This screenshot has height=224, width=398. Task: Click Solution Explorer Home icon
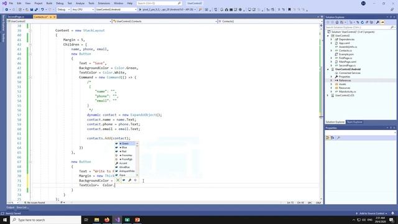(337, 22)
